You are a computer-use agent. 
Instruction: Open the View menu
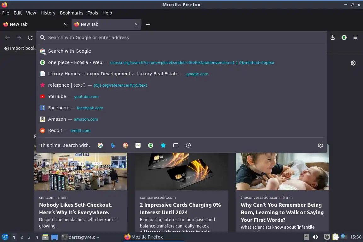click(31, 13)
